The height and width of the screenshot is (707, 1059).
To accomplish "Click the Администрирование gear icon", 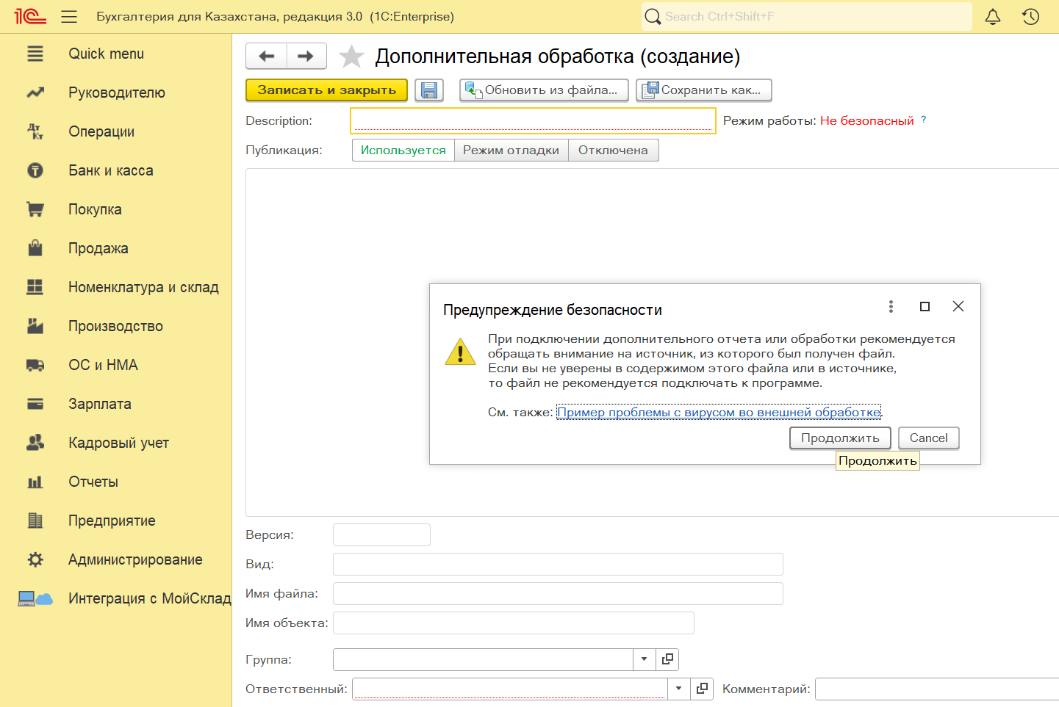I will click(x=35, y=559).
